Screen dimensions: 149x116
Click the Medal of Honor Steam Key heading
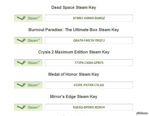(x=74, y=74)
